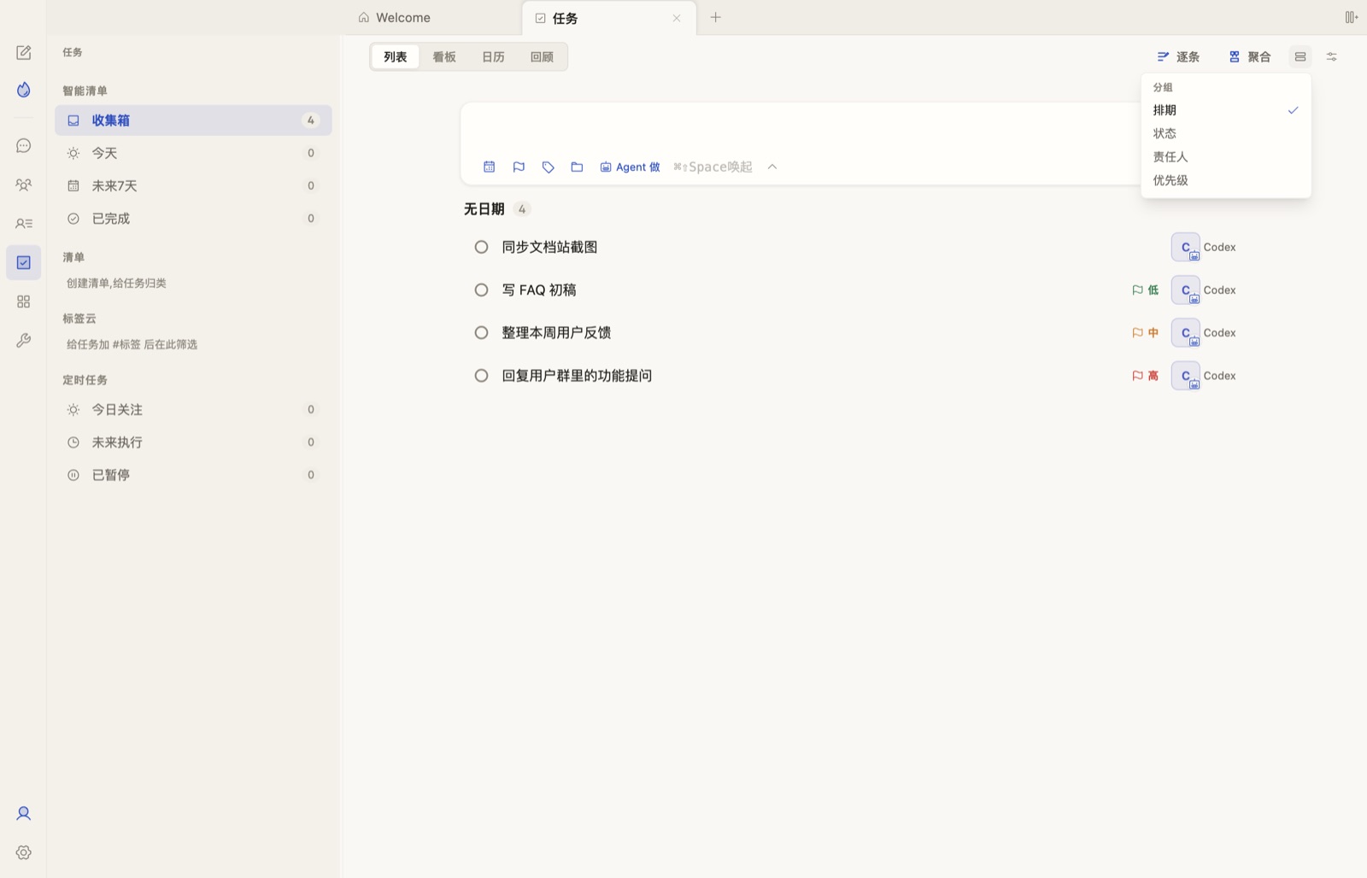
Task: Switch to the 看板 view tab
Action: point(444,56)
